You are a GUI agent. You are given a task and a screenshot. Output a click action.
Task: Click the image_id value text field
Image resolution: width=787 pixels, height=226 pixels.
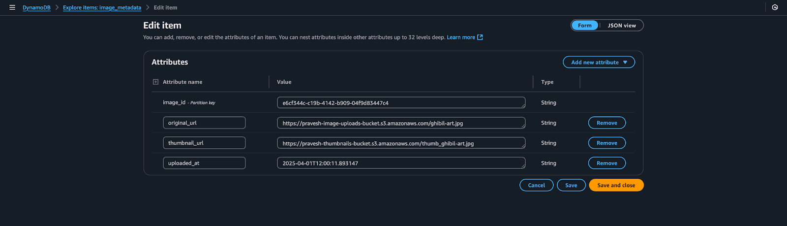coord(401,103)
